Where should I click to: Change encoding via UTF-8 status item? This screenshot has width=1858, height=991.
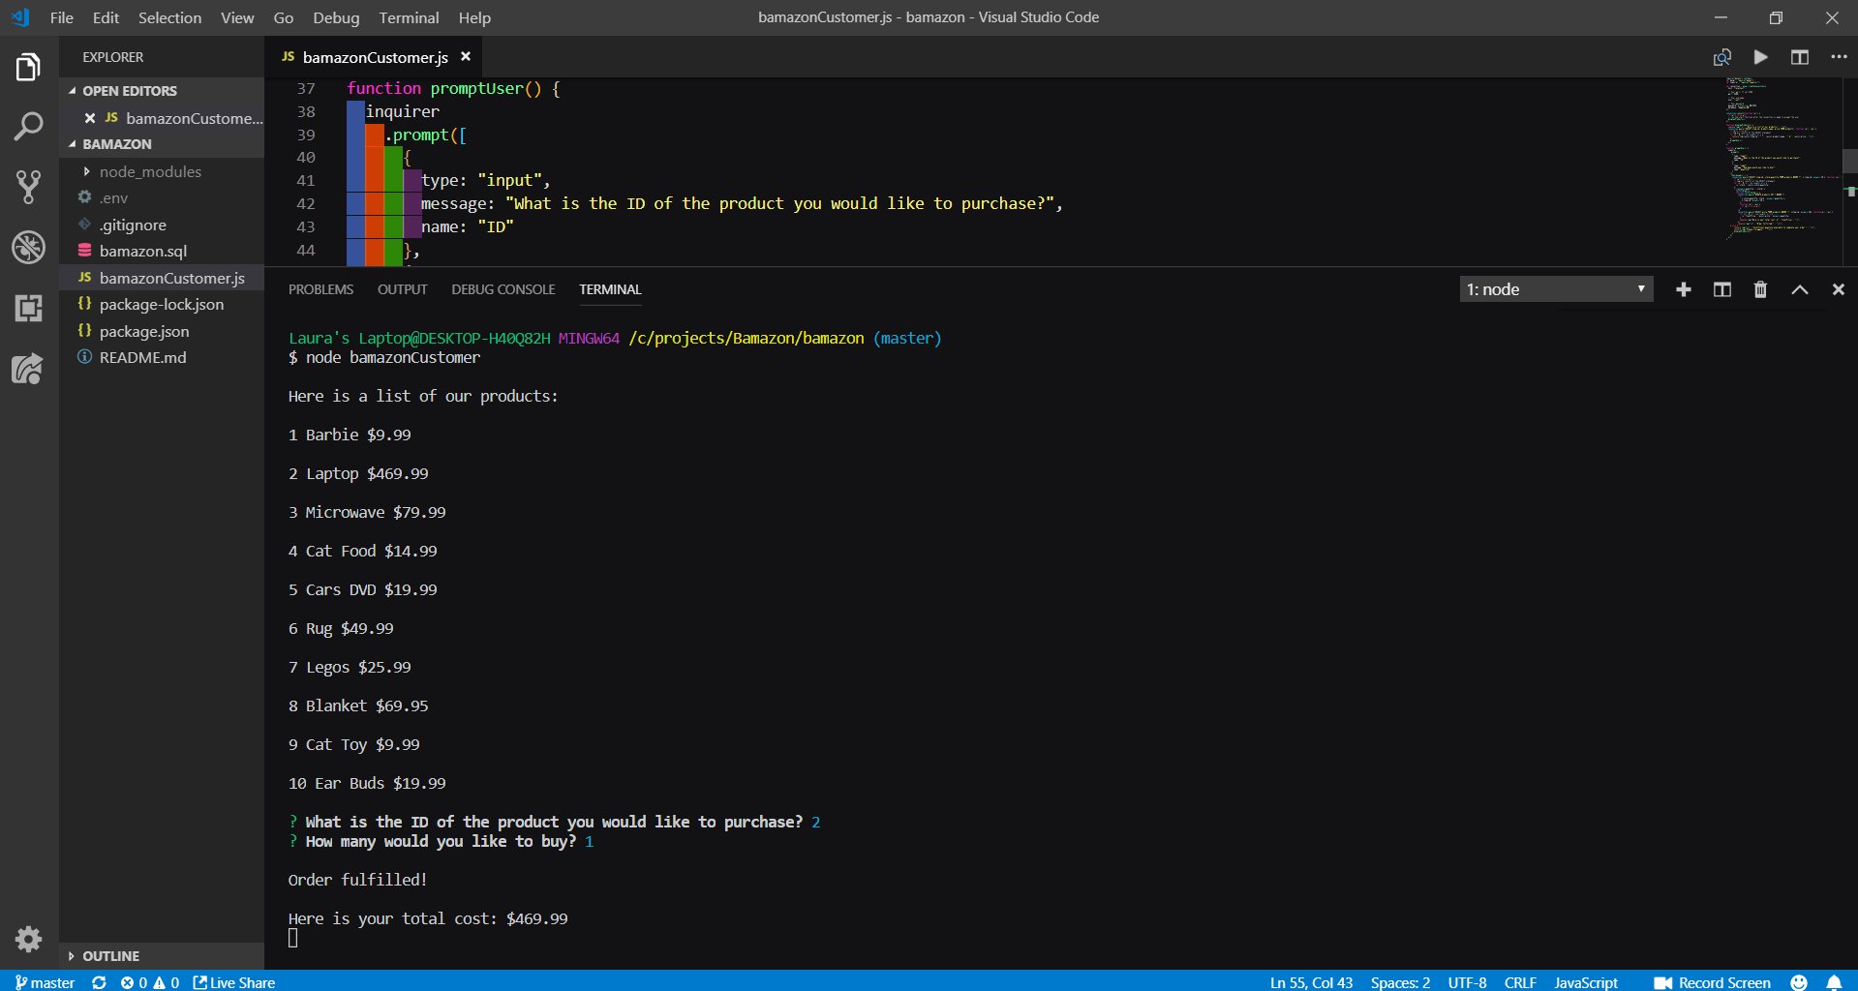click(1467, 982)
